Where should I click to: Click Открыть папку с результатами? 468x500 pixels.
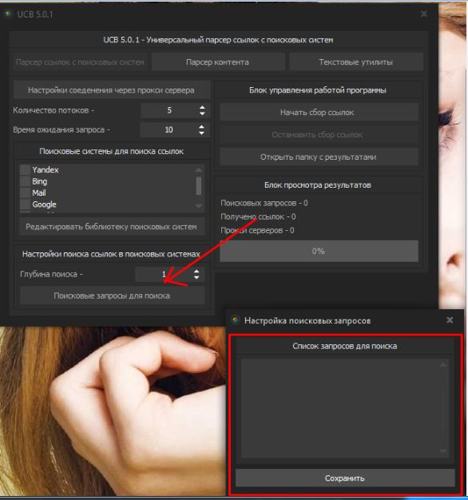point(319,157)
